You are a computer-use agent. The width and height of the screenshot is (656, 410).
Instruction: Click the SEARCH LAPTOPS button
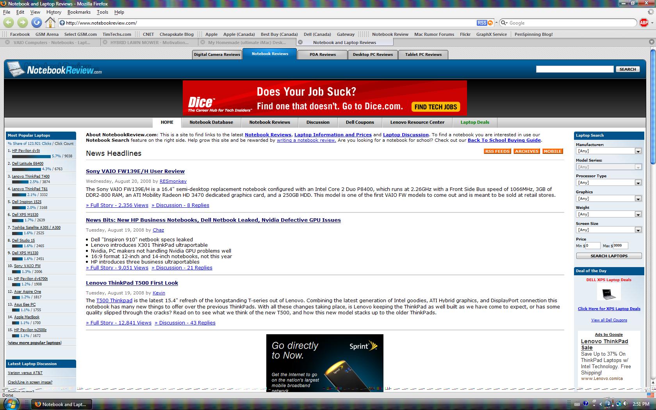pyautogui.click(x=609, y=256)
